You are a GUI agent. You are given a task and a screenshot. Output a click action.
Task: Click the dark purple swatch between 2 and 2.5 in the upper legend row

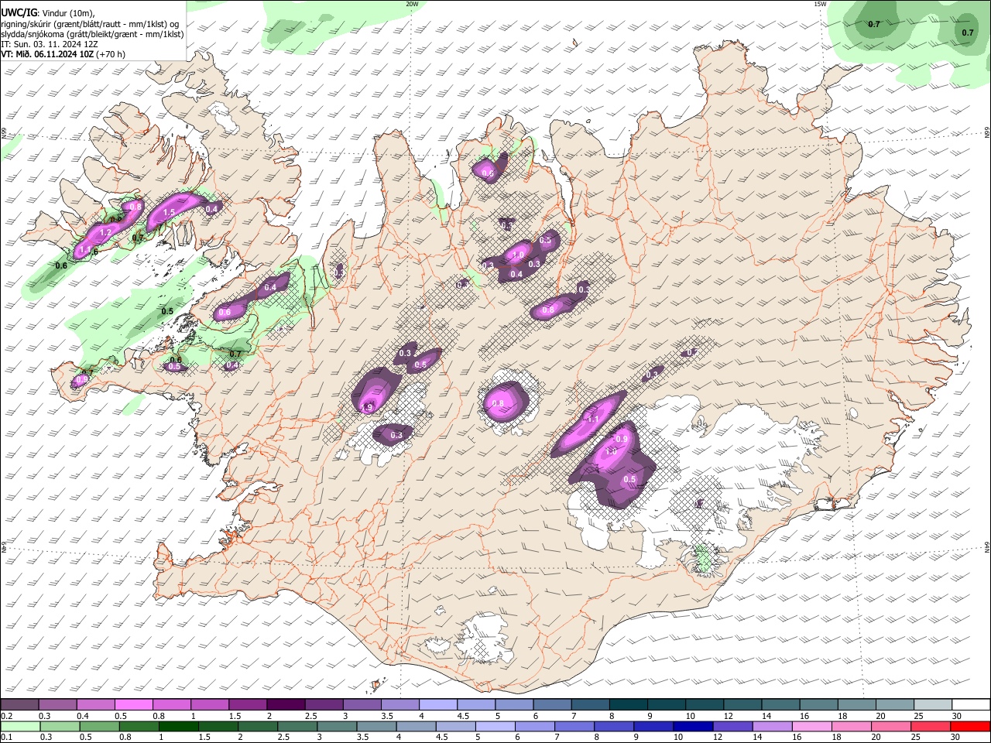[x=285, y=705]
